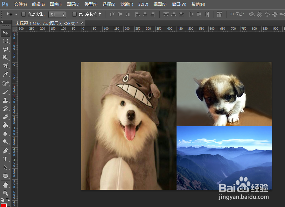The width and height of the screenshot is (285, 207).
Task: Toggle the 显示变换控件 checkbox
Action: (74, 14)
